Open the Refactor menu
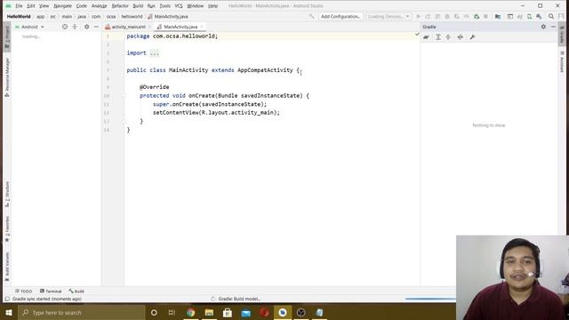The image size is (569, 320). click(120, 6)
